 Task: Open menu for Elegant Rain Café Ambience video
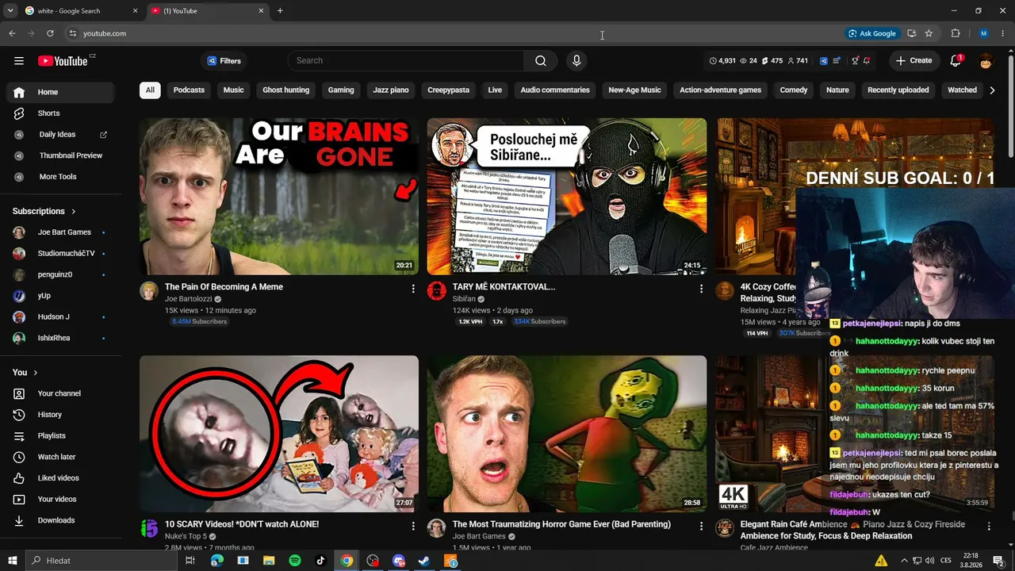tap(989, 526)
